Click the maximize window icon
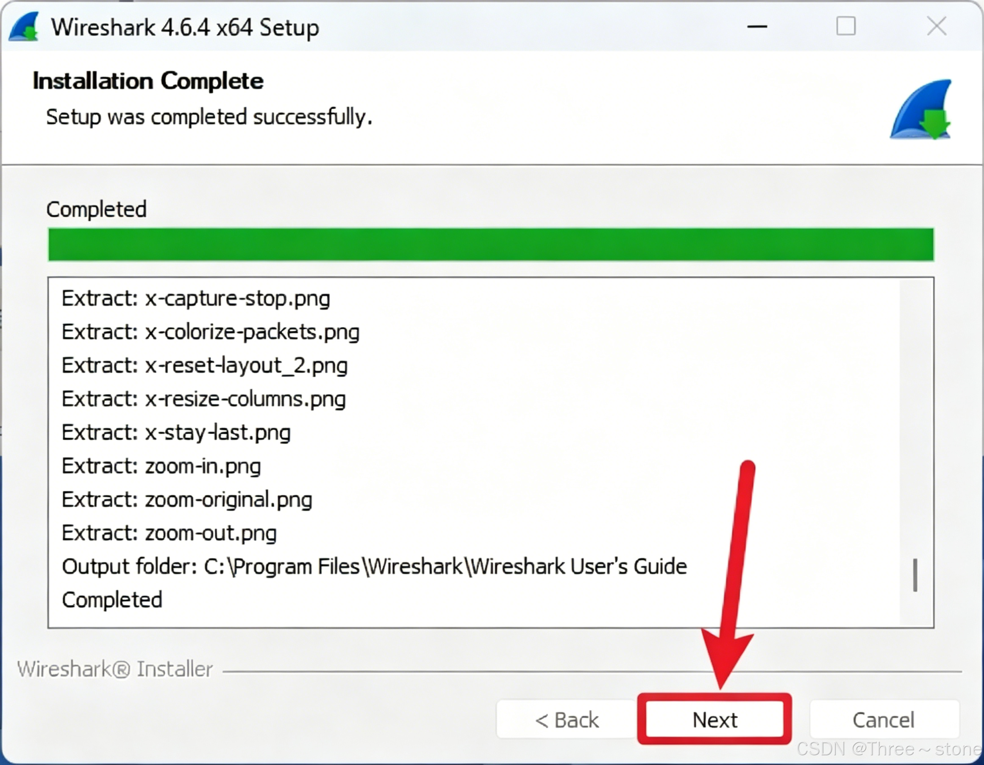The width and height of the screenshot is (984, 765). click(x=846, y=26)
